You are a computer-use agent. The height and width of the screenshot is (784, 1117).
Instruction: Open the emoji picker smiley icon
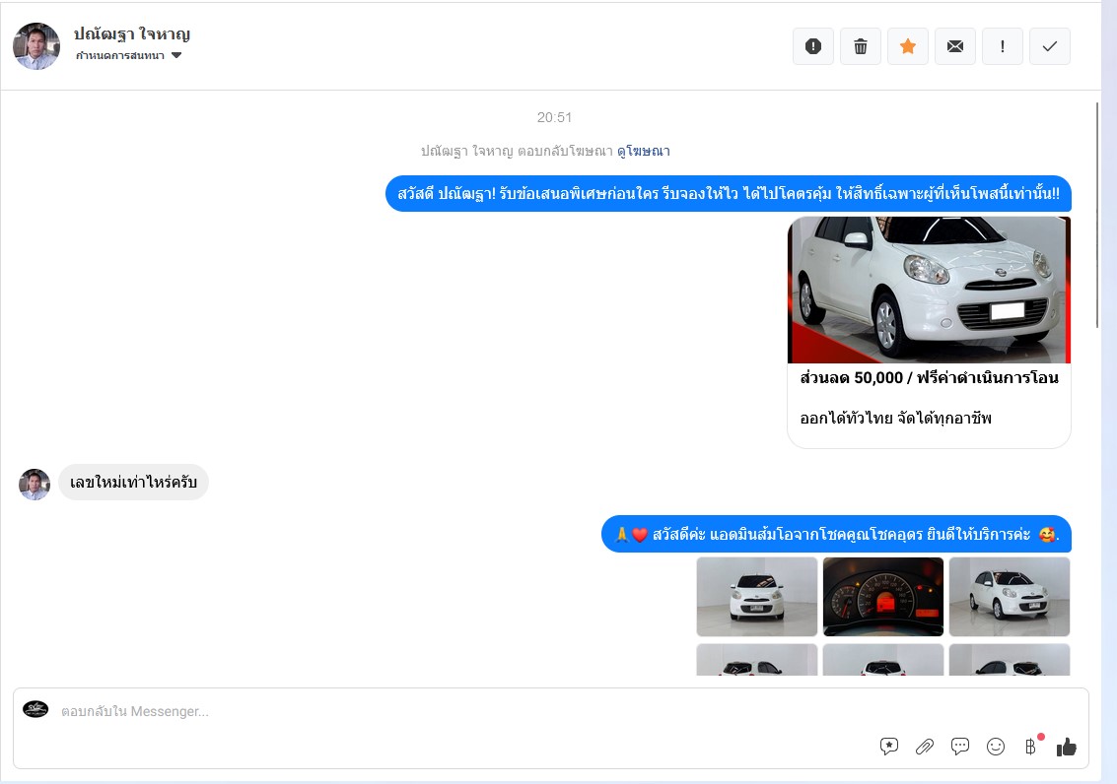click(996, 747)
